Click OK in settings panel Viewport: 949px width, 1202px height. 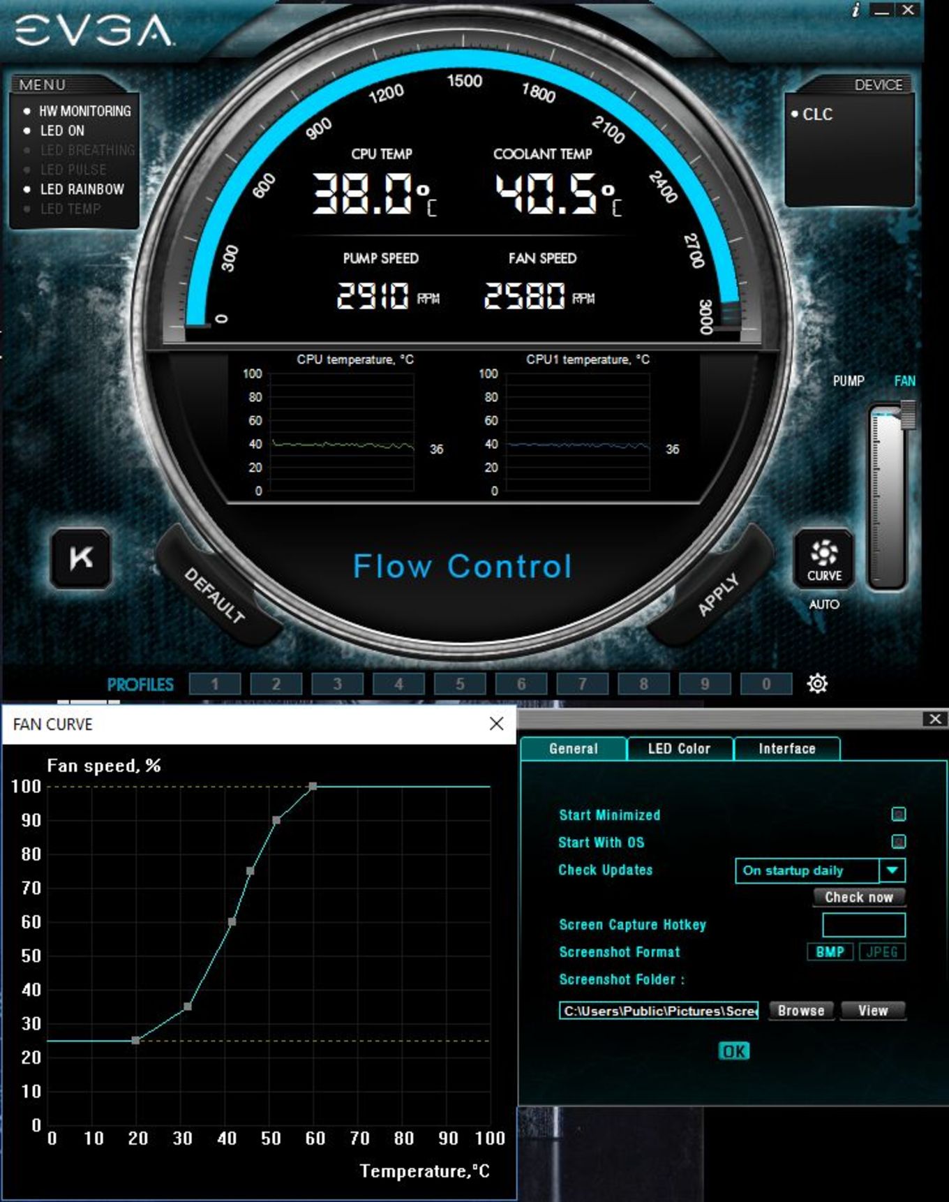734,1051
